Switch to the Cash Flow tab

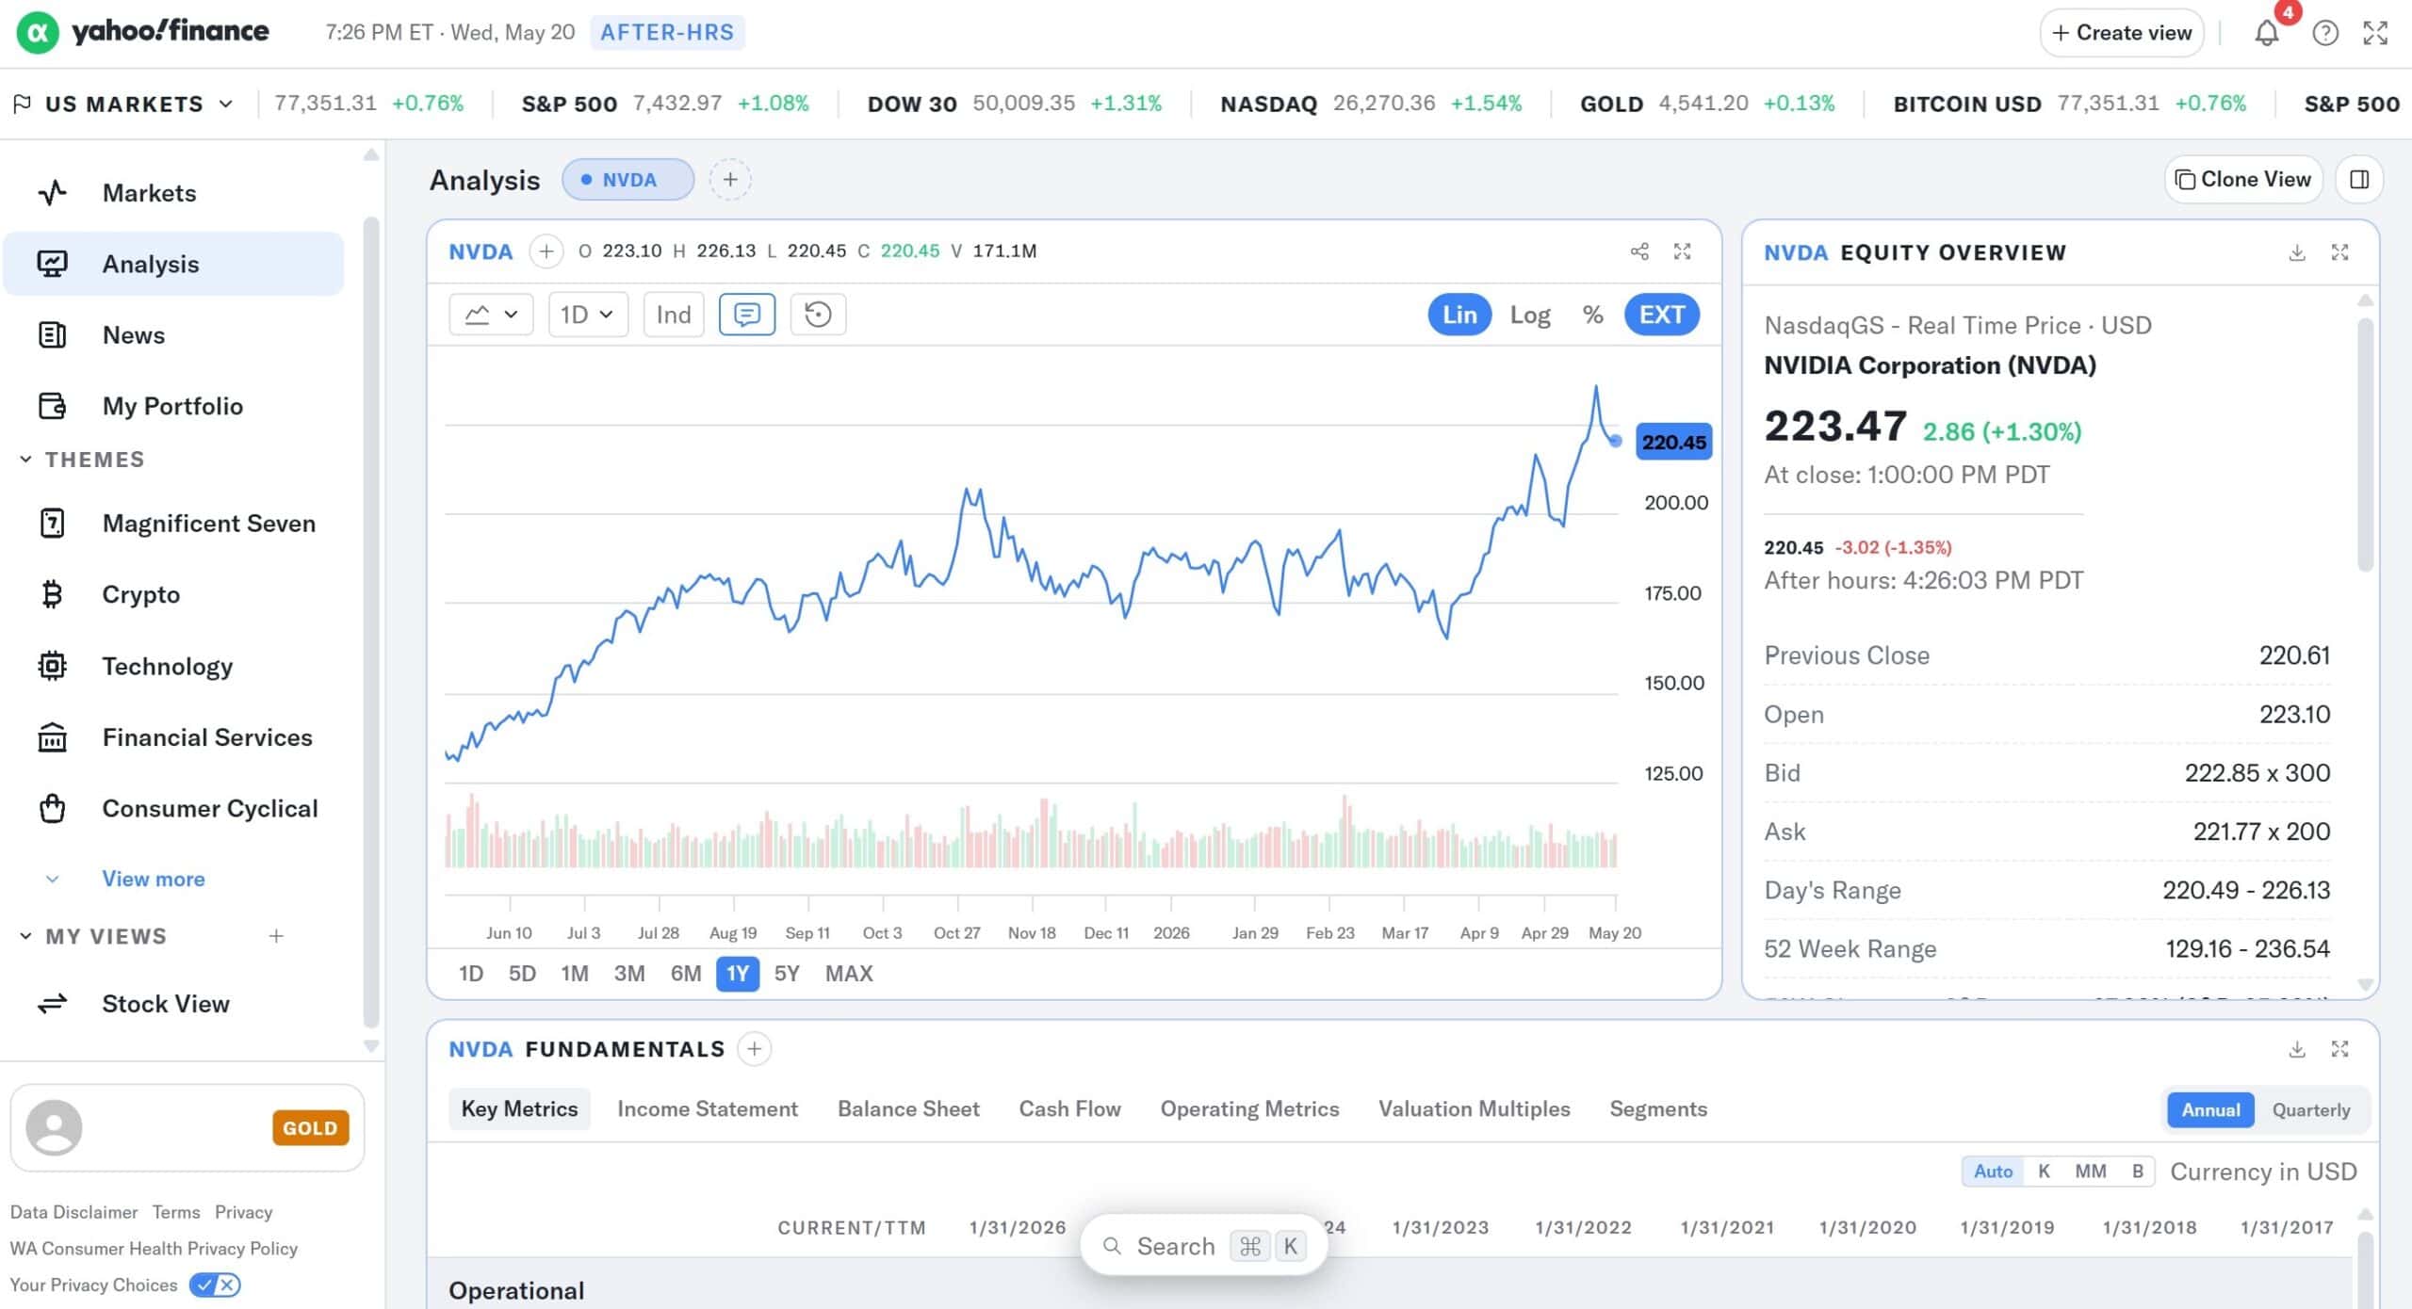(x=1069, y=1109)
